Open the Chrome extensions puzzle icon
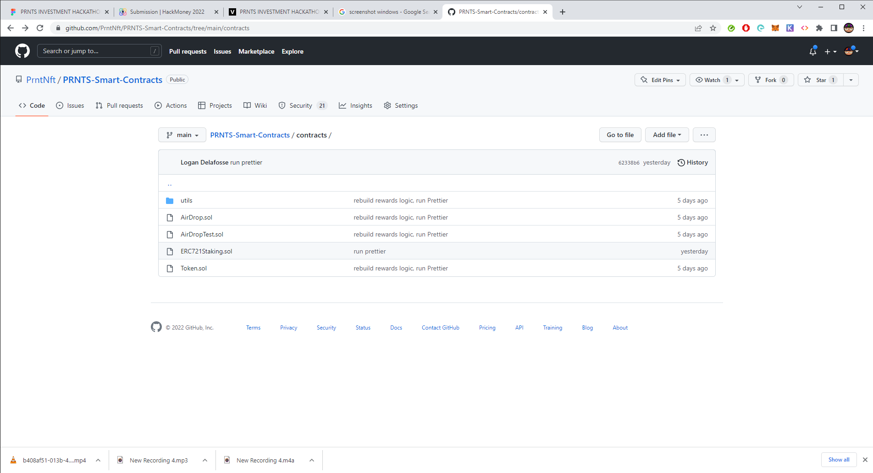This screenshot has height=473, width=873. click(x=819, y=28)
